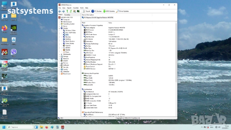This screenshot has height=130, width=231.
Task: Click the Config icon in the tree
Action: click(x=62, y=69)
